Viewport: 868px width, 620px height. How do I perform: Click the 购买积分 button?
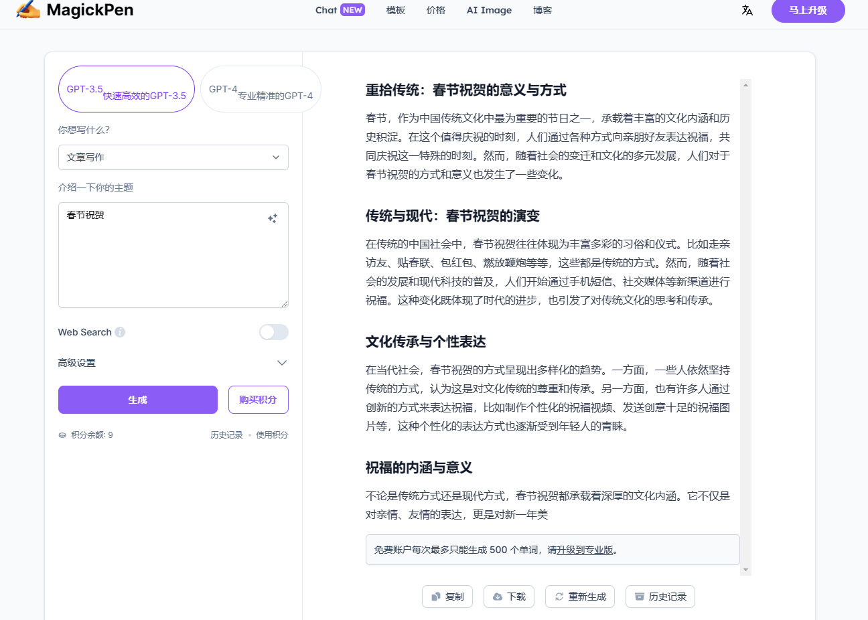tap(259, 400)
